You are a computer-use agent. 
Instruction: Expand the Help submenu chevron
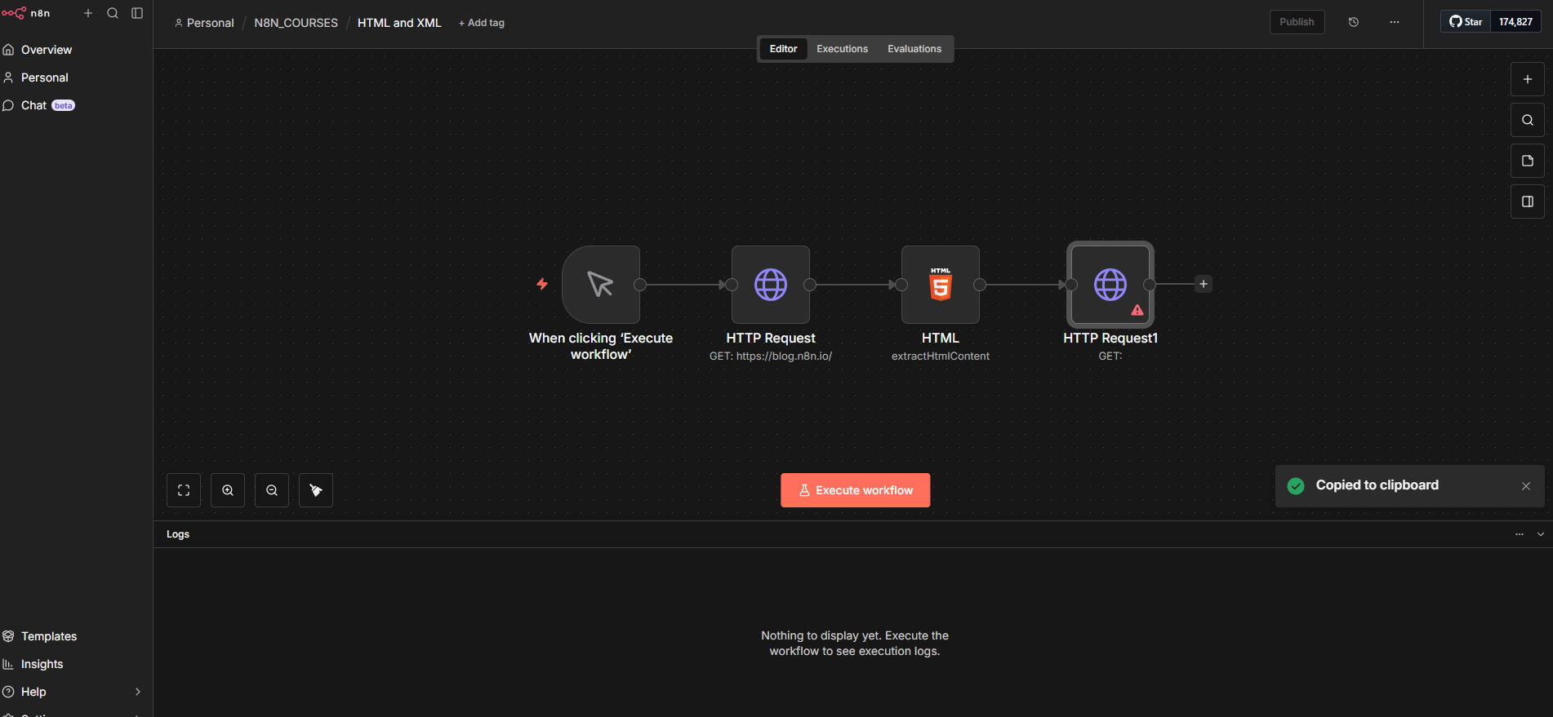[138, 692]
